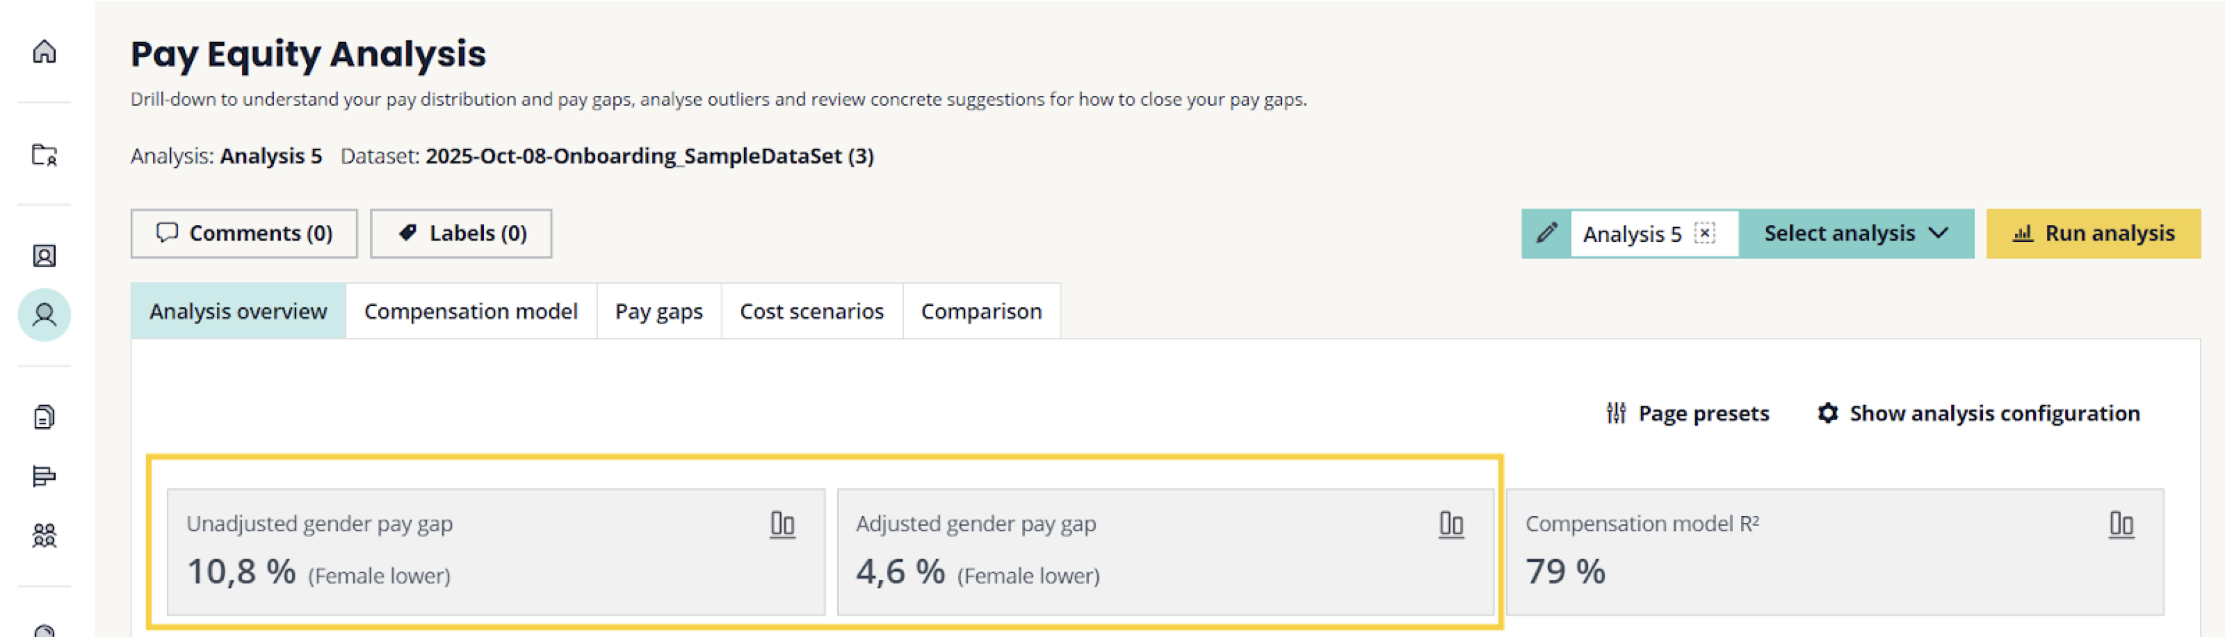Open the people group sidebar icon
This screenshot has width=2225, height=637.
(44, 536)
